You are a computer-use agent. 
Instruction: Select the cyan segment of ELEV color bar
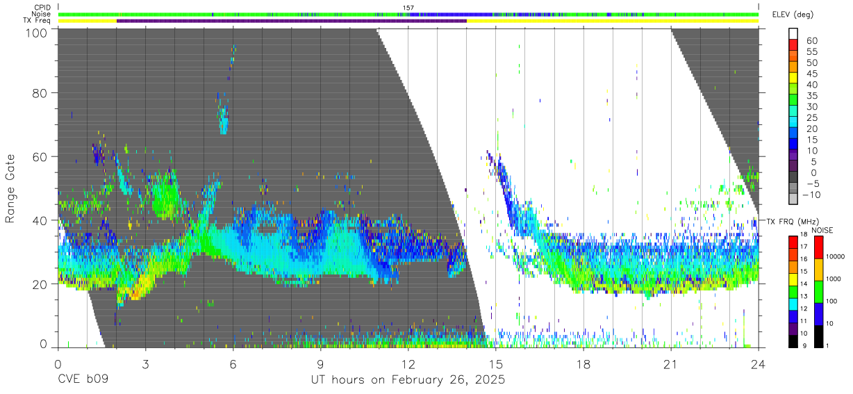pyautogui.click(x=793, y=121)
